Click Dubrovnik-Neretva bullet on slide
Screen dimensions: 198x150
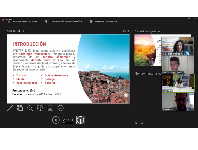click(x=56, y=75)
